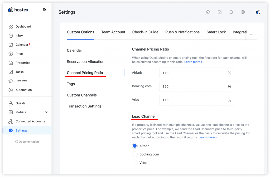Open Learn more under Lead Channel
Viewport: 270px width, 177px height.
click(208, 137)
